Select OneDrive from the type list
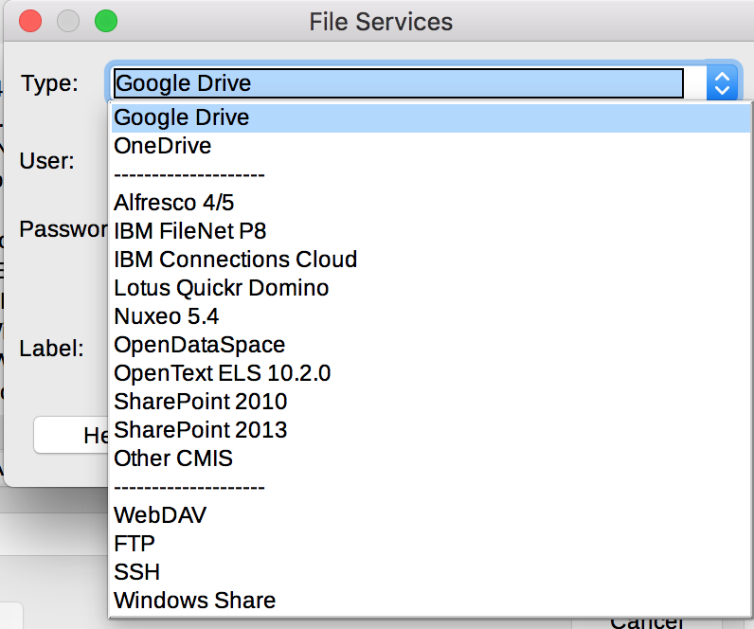 [x=431, y=146]
